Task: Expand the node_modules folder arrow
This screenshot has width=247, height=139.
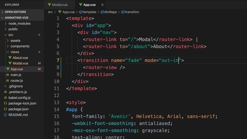Action: (x=6, y=24)
